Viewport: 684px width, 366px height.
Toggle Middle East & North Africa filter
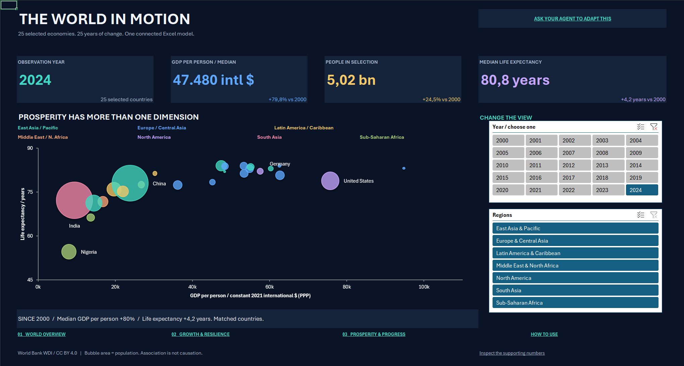tap(575, 265)
